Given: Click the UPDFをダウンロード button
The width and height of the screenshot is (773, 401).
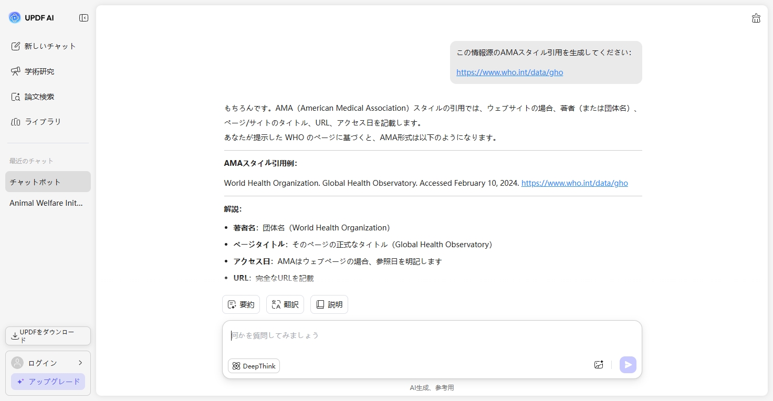Looking at the screenshot, I should (x=48, y=336).
